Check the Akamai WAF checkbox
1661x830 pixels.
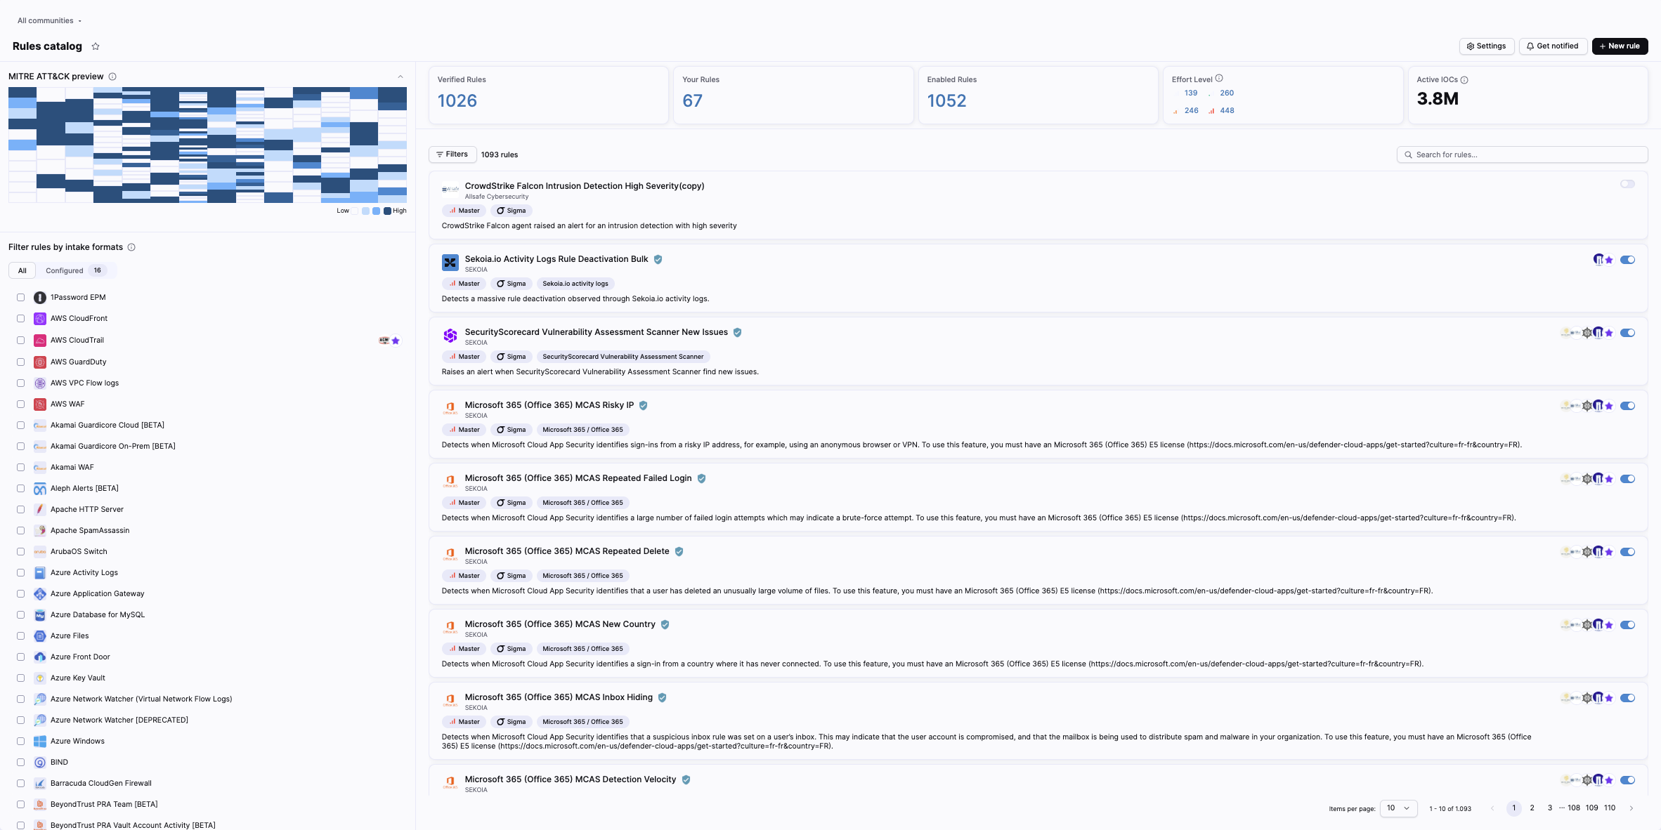pos(21,468)
